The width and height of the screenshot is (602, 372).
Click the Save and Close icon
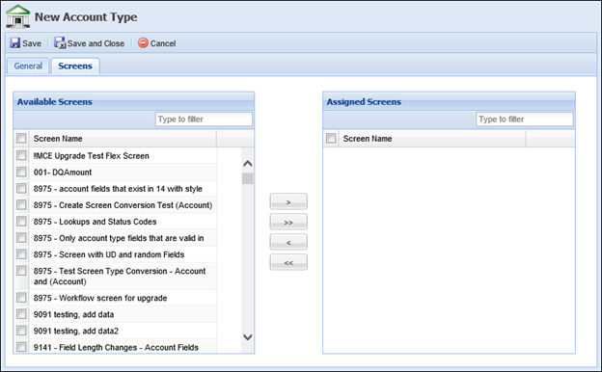pos(60,43)
